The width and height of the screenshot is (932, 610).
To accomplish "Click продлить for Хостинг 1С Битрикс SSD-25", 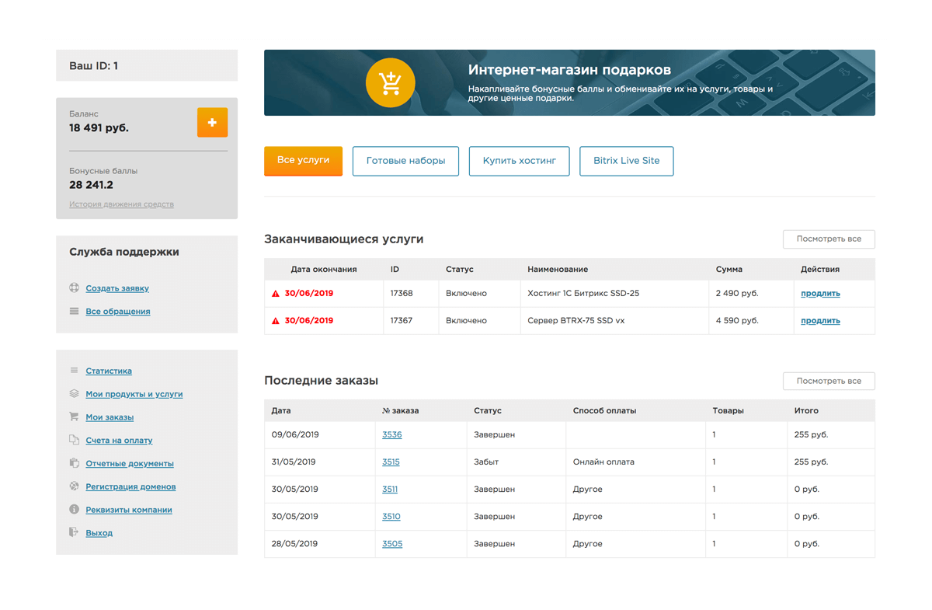I will 819,293.
